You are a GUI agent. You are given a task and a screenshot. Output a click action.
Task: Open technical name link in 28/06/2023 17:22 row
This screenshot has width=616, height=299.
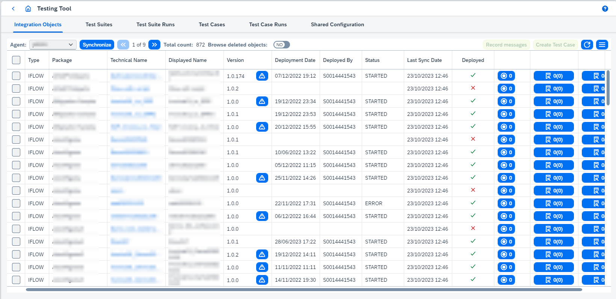(119, 242)
